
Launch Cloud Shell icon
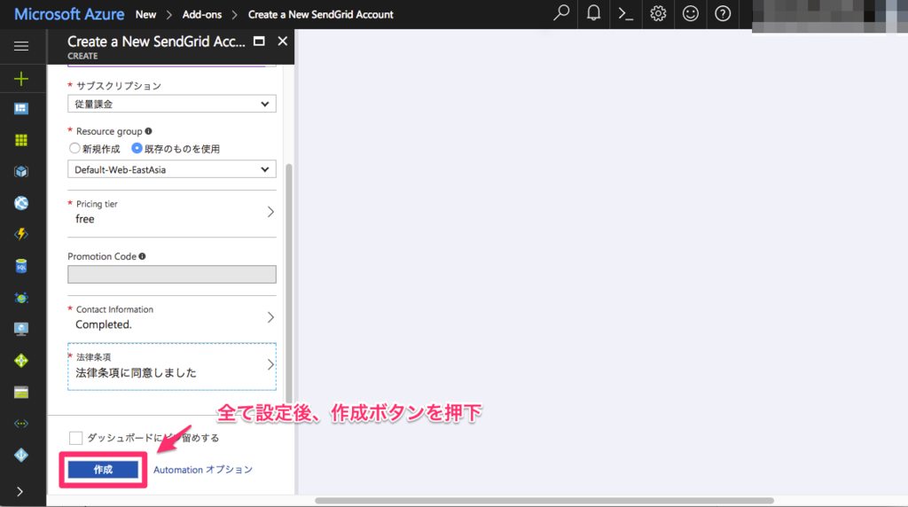coord(626,13)
